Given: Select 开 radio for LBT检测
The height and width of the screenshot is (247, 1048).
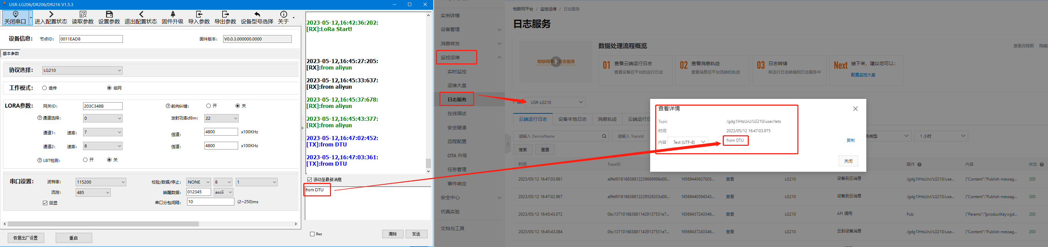Looking at the screenshot, I should pyautogui.click(x=85, y=160).
